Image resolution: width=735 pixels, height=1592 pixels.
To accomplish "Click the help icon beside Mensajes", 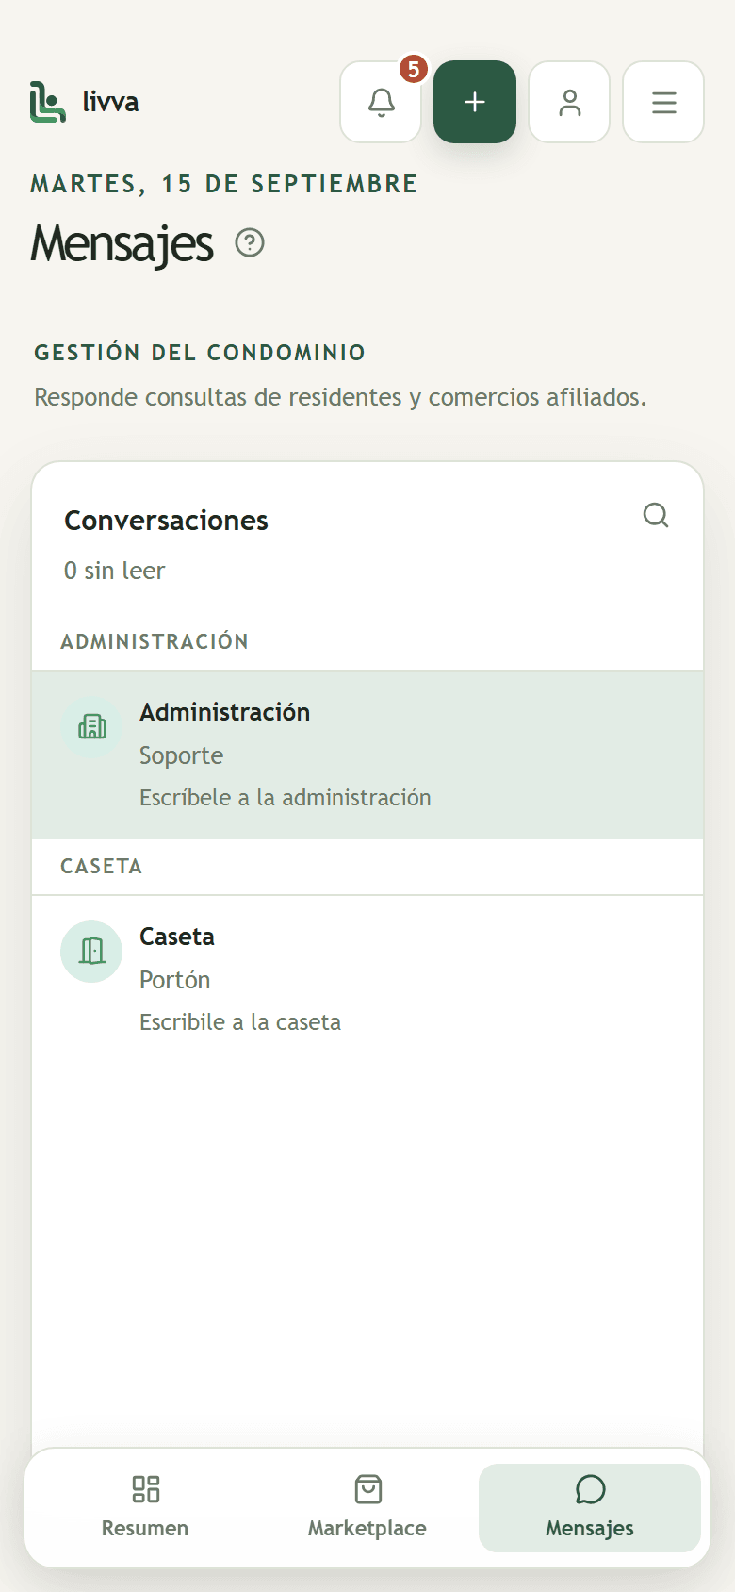I will 250,243.
